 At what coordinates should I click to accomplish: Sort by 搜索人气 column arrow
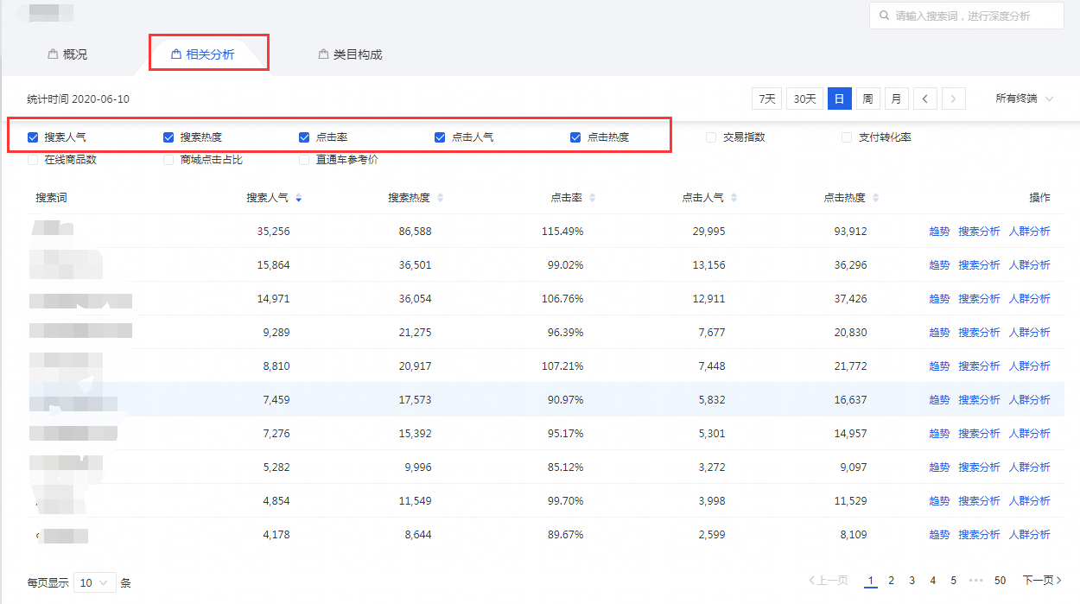(298, 198)
